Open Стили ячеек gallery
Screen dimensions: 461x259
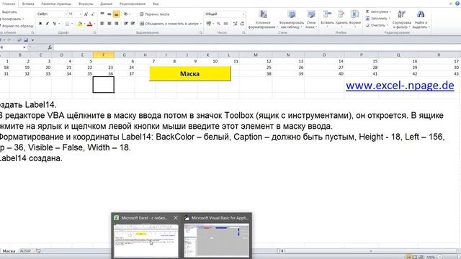(x=310, y=19)
